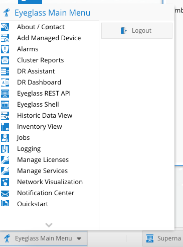Click the Superna taskbar monitor icon

pyautogui.click(x=150, y=238)
